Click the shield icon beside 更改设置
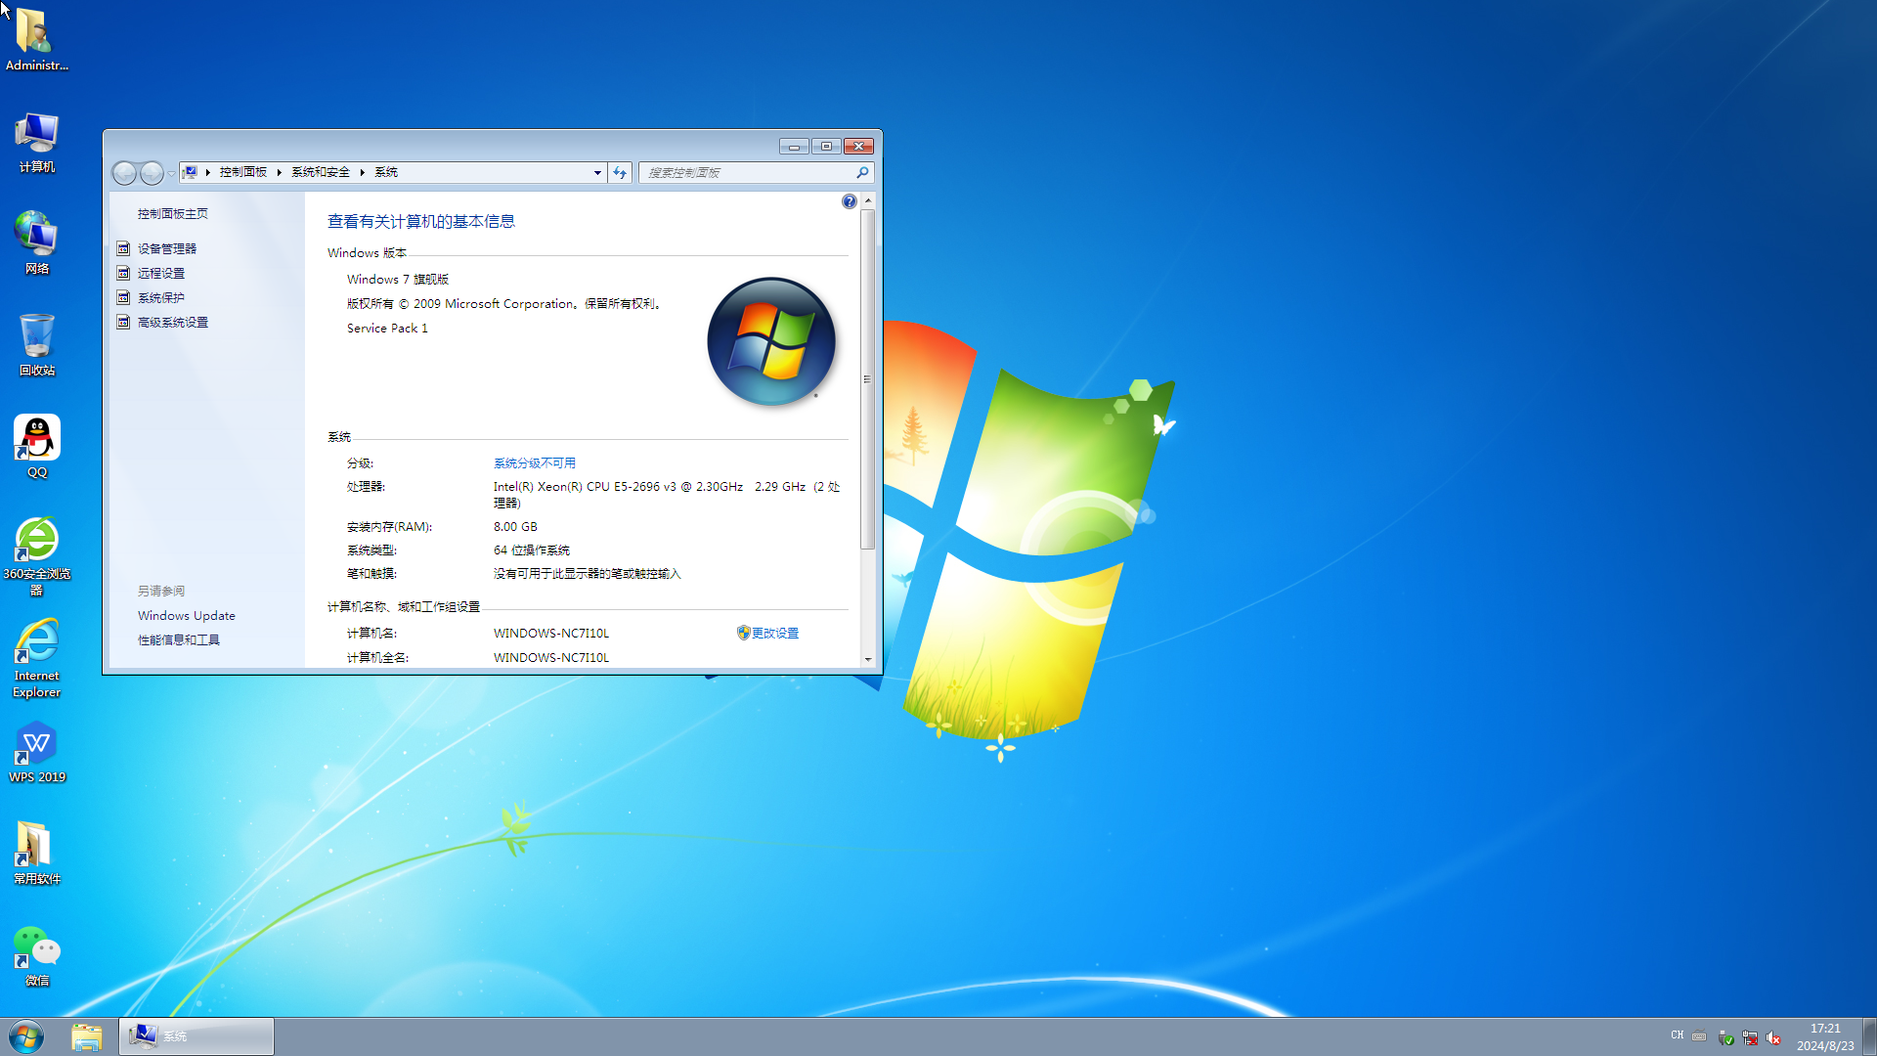 pyautogui.click(x=743, y=633)
